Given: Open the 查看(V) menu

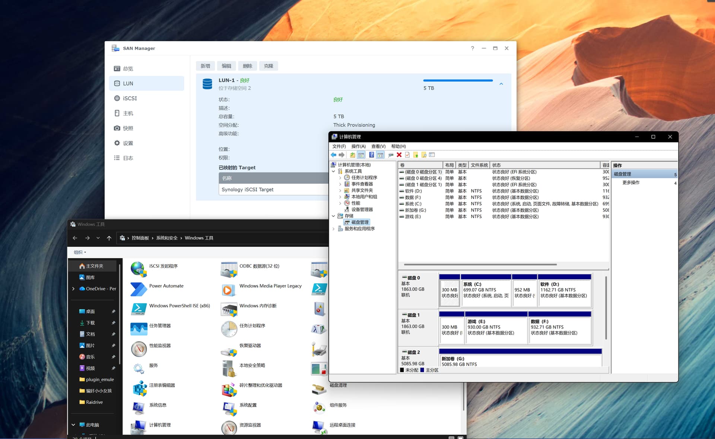Looking at the screenshot, I should click(x=378, y=146).
